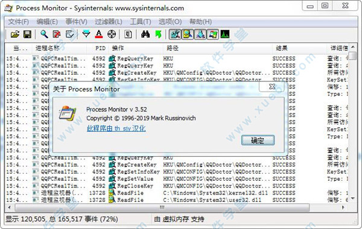Click status text 由 虚拟内存 支持
Image resolution: width=362 pixels, height=229 pixels.
pyautogui.click(x=179, y=219)
